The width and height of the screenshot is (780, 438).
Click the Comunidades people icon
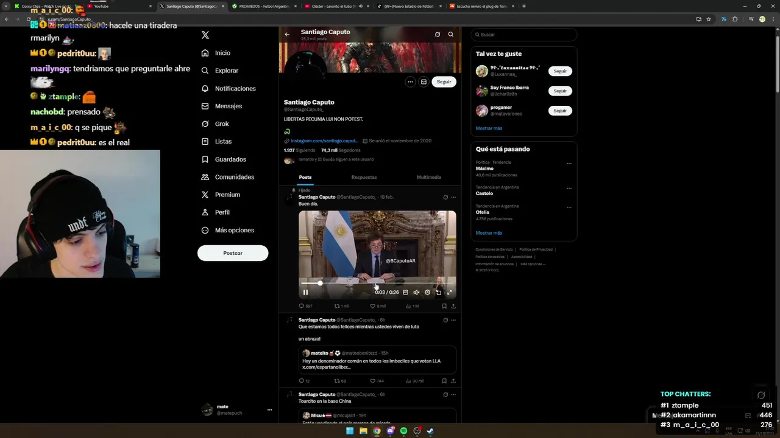[x=205, y=177]
